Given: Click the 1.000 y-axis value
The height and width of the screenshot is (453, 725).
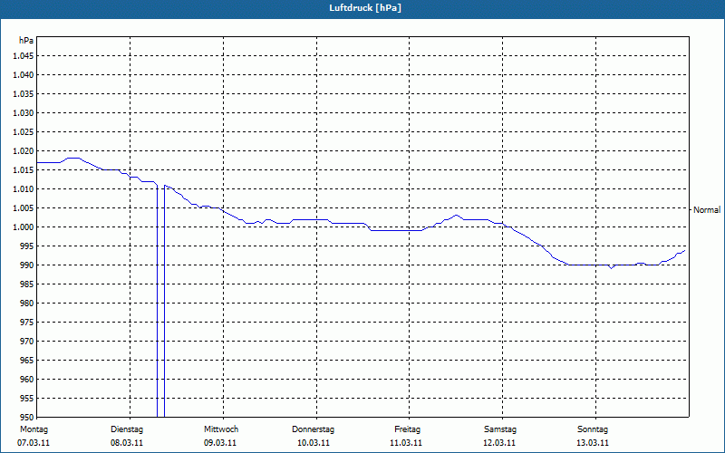Looking at the screenshot, I should pos(24,227).
